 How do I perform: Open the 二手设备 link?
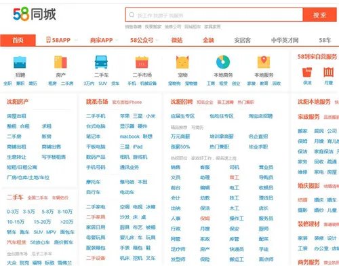[96, 258]
